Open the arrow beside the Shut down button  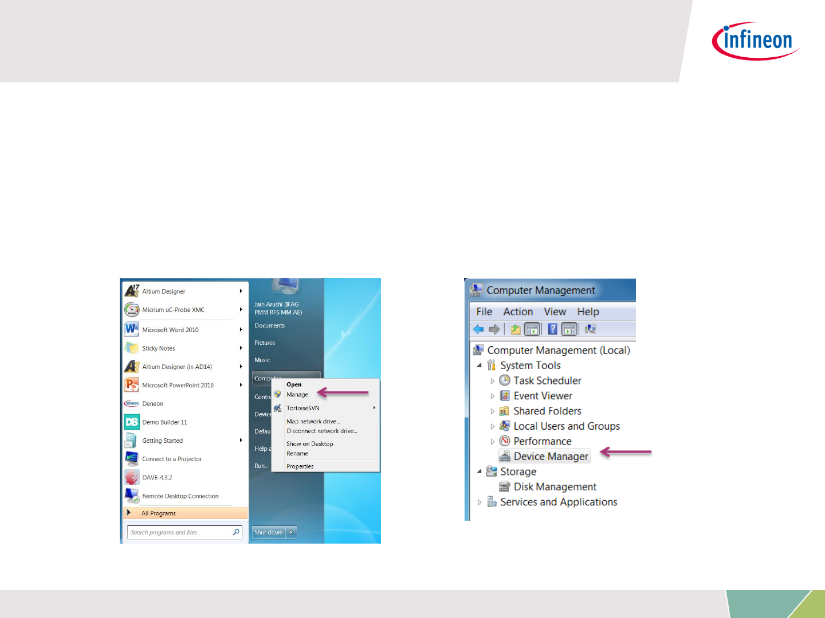click(x=291, y=532)
